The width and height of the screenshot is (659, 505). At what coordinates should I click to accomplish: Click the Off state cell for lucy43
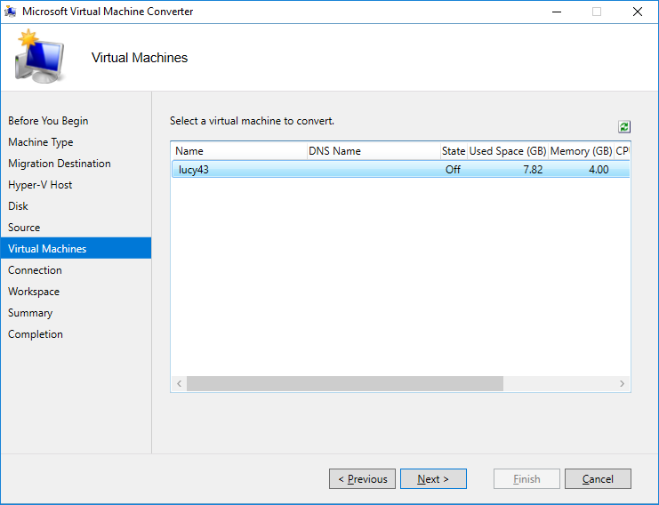tap(453, 170)
